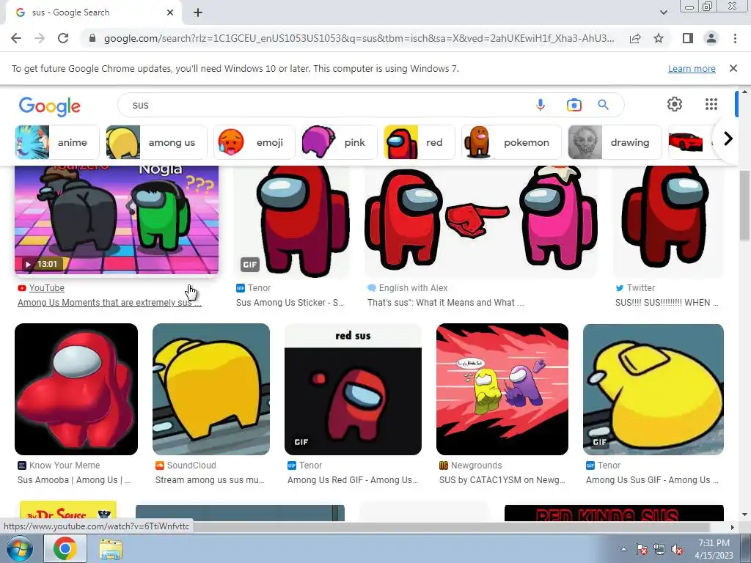Click the horizontal scrollbar right arrow
The width and height of the screenshot is (751, 563).
[733, 527]
